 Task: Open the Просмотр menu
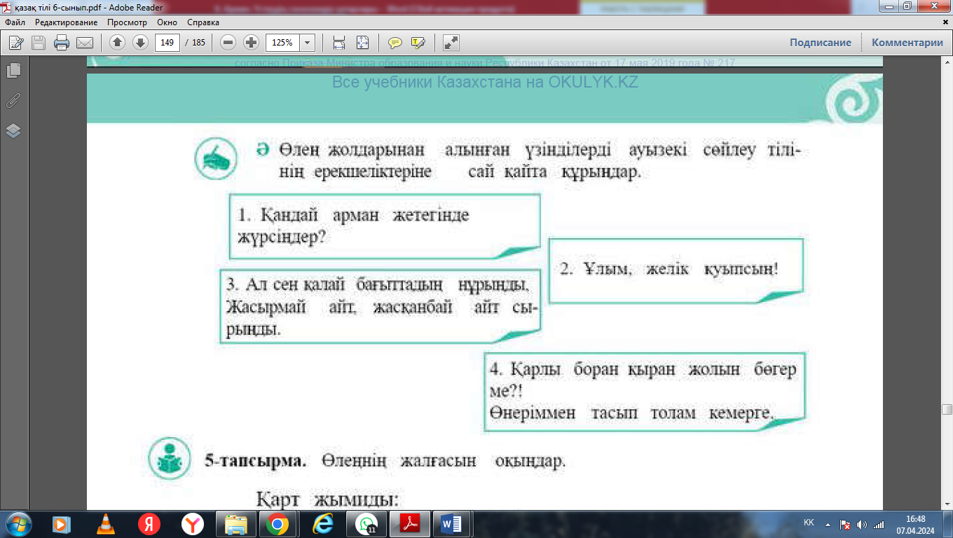tap(127, 22)
